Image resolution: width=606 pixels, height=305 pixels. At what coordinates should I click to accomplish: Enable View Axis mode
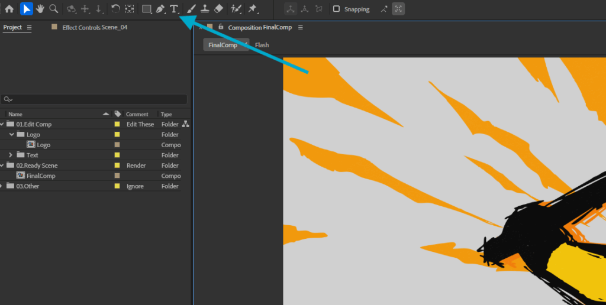318,9
